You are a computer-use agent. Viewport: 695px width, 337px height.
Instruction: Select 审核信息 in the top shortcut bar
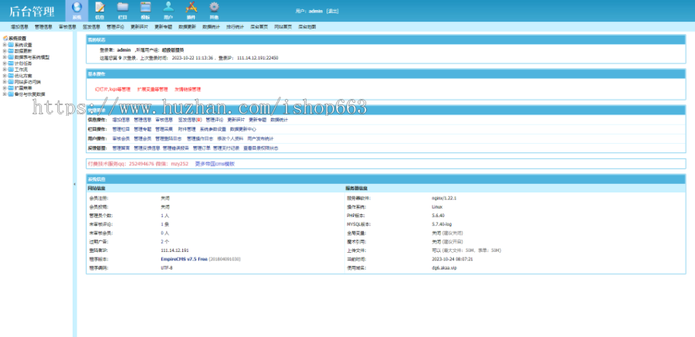coord(67,26)
